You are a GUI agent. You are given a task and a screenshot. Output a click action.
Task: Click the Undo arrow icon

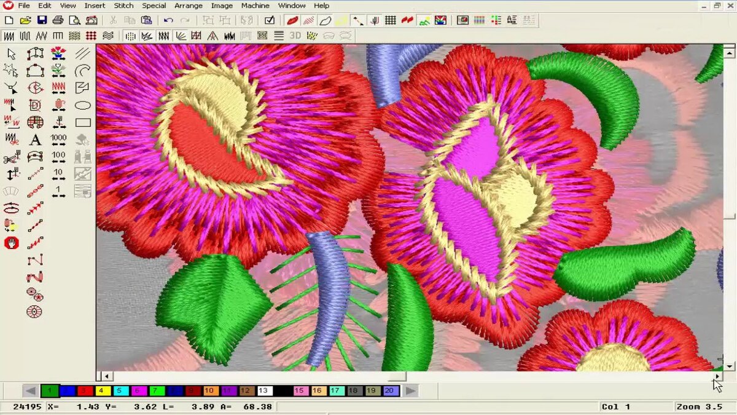click(168, 20)
